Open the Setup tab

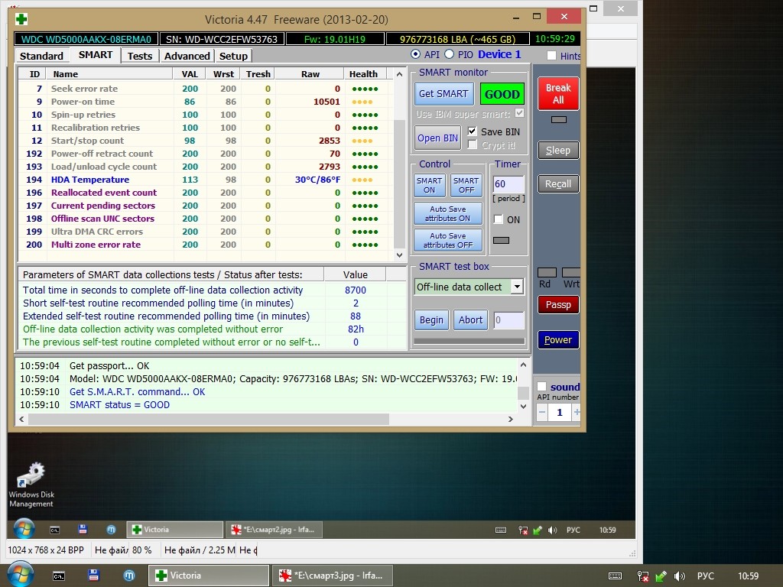click(233, 56)
